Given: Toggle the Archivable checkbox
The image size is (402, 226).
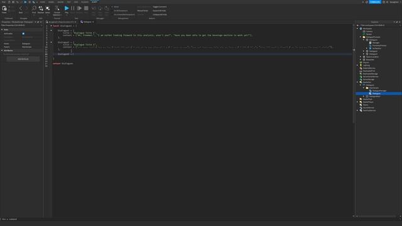Looking at the screenshot, I should coord(23,33).
